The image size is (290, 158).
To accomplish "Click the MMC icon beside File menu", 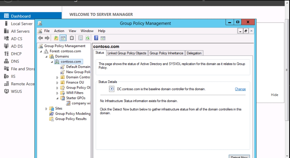I will tap(40, 31).
